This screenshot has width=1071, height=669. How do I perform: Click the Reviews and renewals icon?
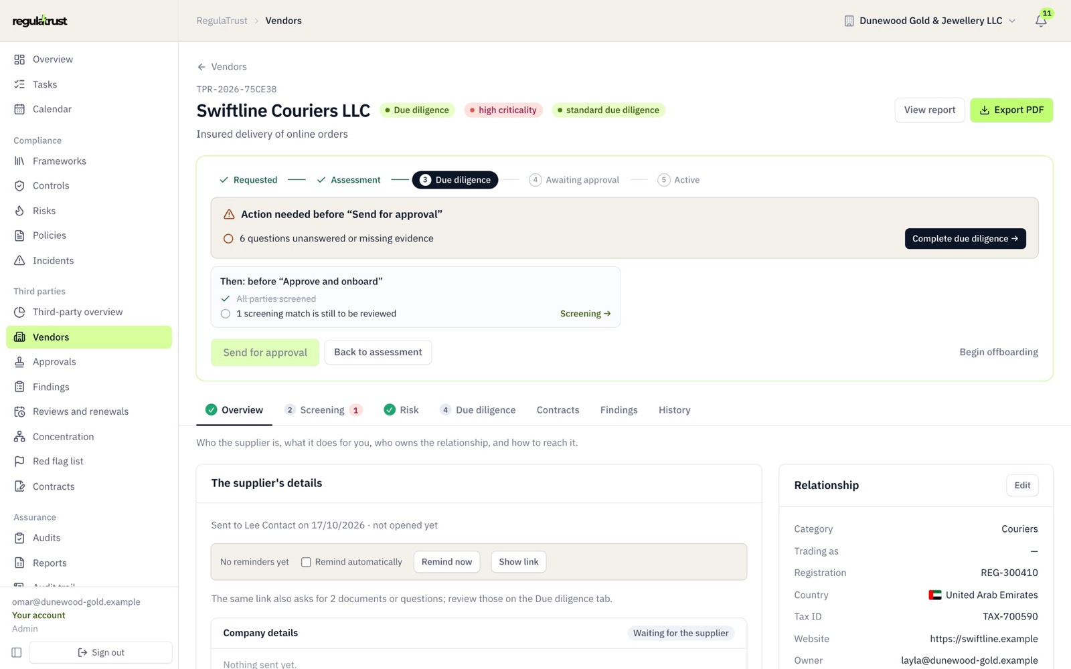point(19,411)
